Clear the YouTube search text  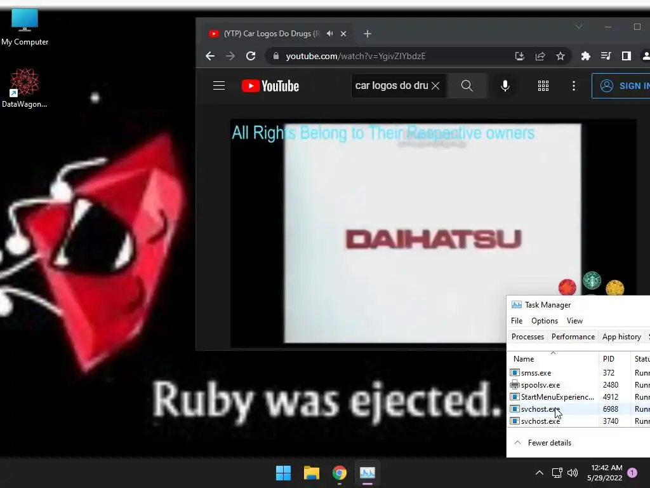(435, 86)
